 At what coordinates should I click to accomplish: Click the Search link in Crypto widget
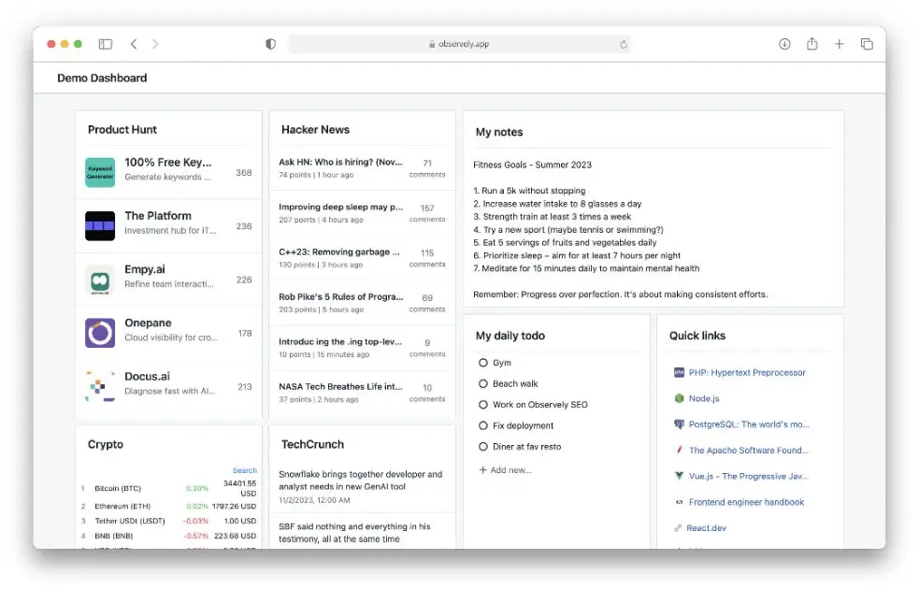point(244,470)
